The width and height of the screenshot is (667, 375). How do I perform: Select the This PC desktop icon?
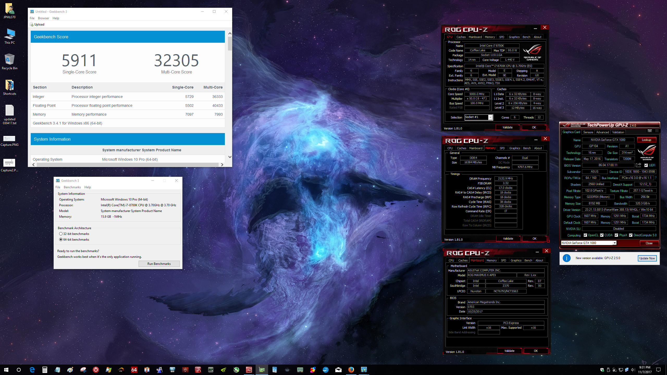coord(10,36)
